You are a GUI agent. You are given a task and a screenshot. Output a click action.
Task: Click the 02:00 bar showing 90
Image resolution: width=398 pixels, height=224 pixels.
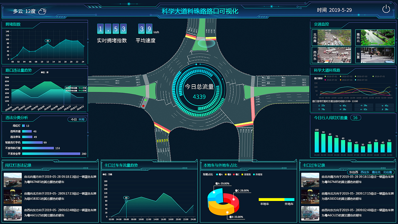323,143
